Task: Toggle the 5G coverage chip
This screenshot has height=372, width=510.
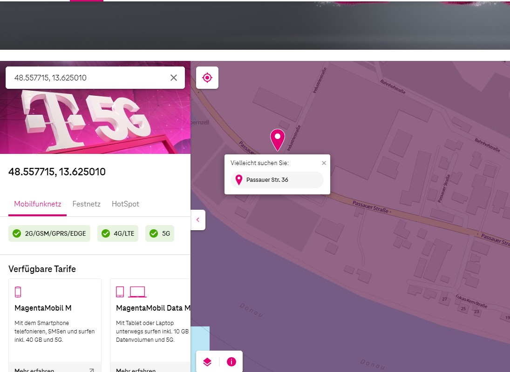Action: coord(160,233)
